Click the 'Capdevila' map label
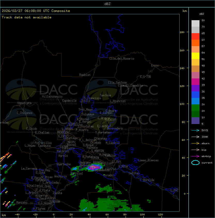215x218 pixels. point(69,101)
